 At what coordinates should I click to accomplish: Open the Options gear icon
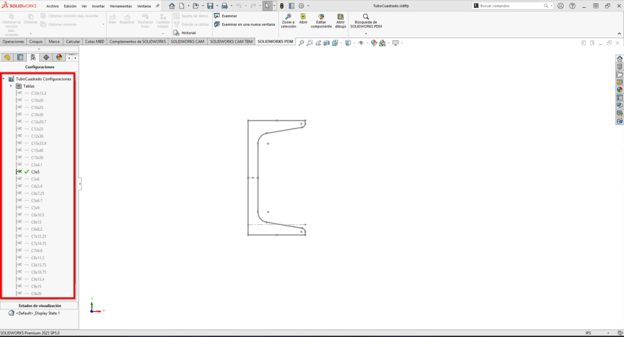click(x=301, y=6)
